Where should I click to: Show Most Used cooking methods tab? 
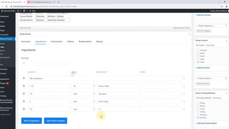tap(217, 98)
